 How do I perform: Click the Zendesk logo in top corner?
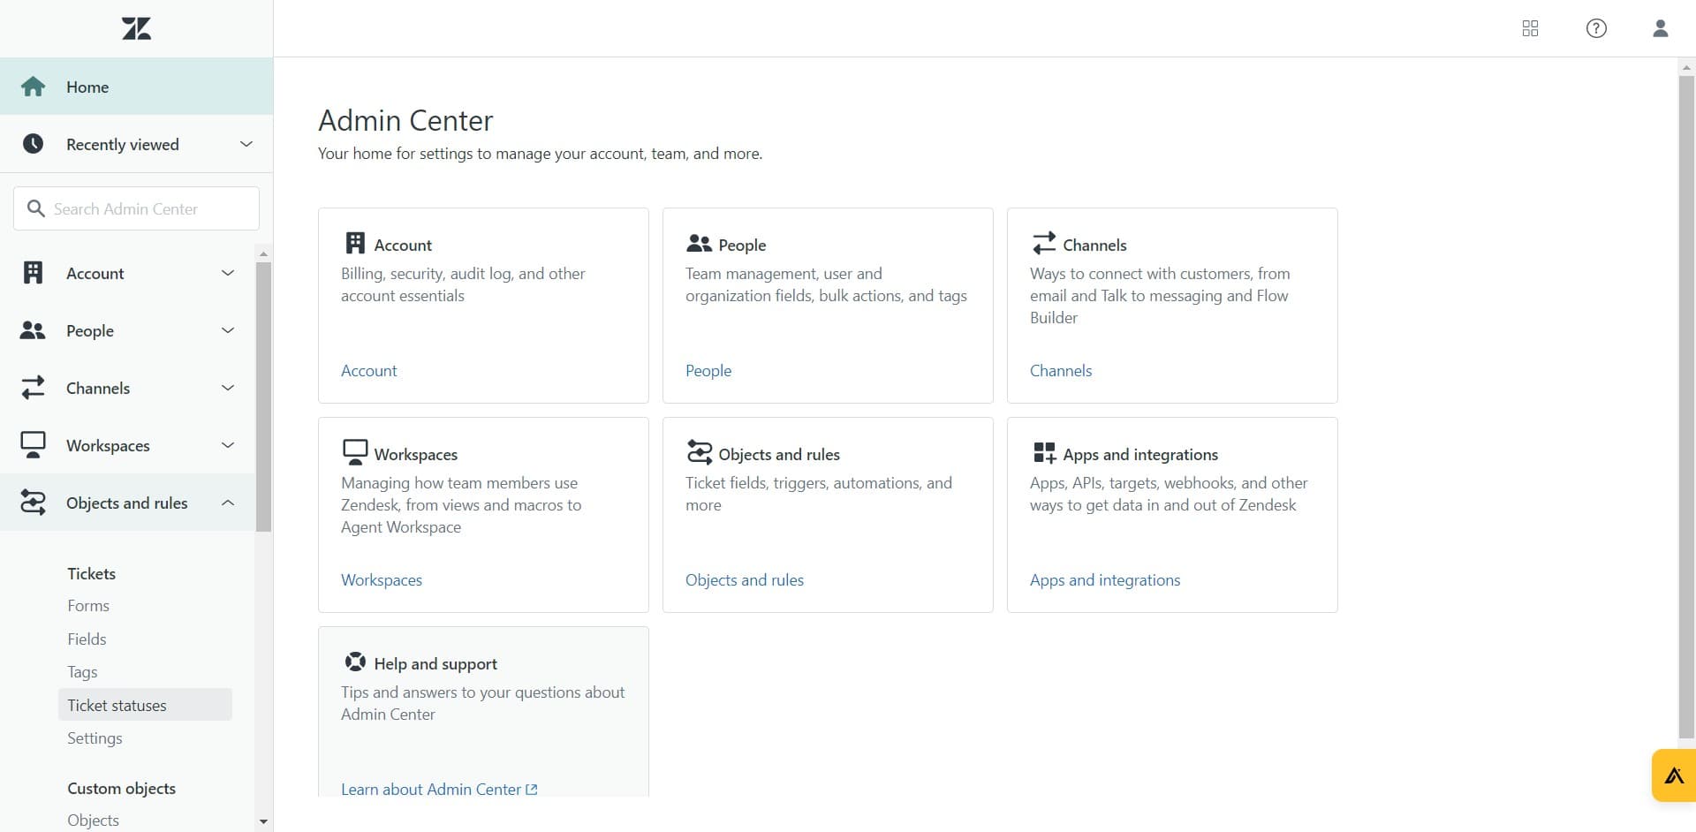click(x=136, y=29)
